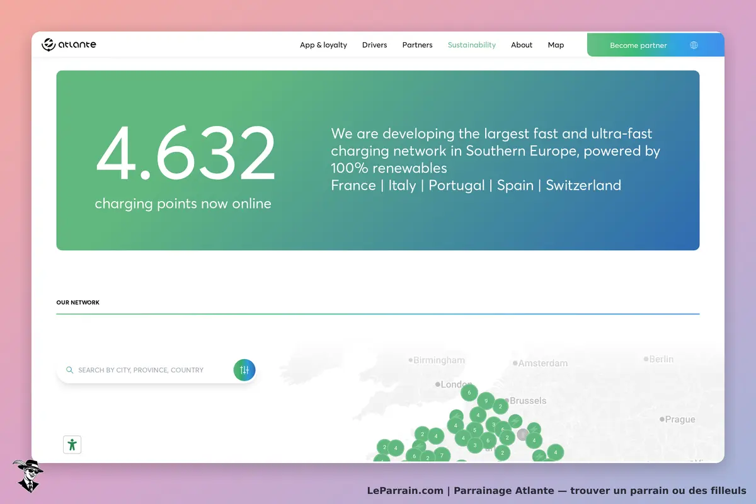Click the rightmost cluster marked 4
756x504 pixels.
click(x=555, y=452)
